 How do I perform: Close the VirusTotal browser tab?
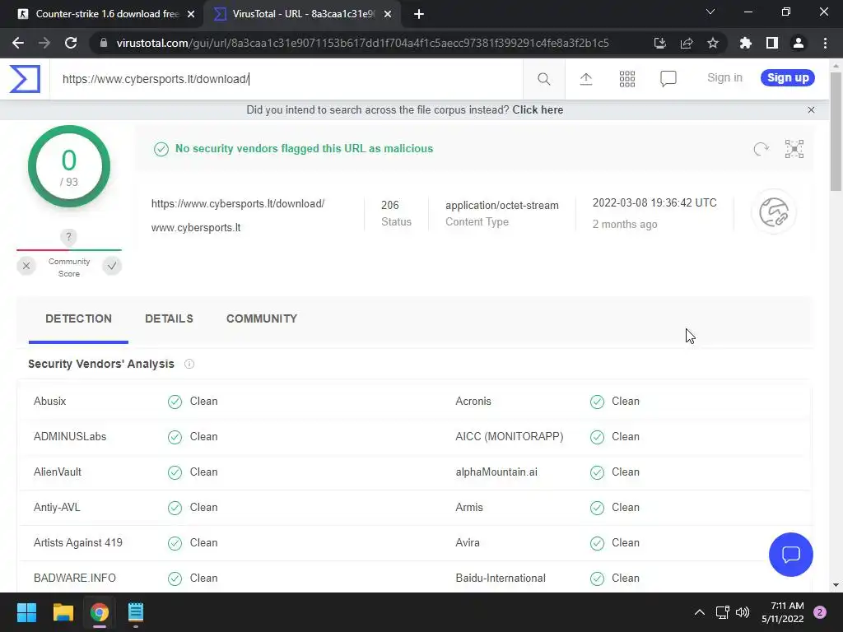pos(388,14)
